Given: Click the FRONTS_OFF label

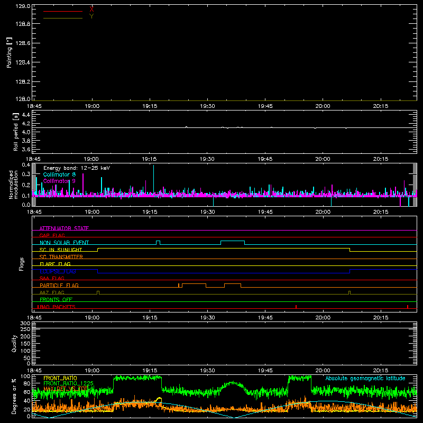Looking at the screenshot, I should pos(56,299).
